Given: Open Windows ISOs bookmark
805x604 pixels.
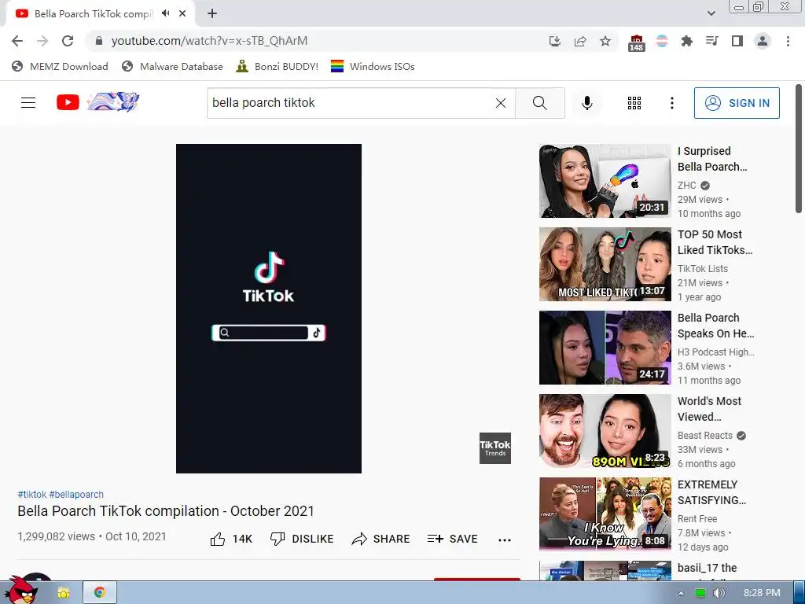Looking at the screenshot, I should click(x=373, y=66).
